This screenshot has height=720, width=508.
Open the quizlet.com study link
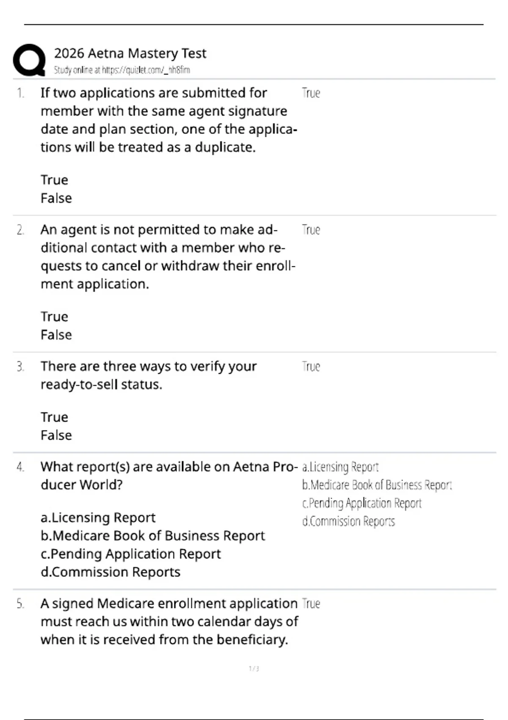(121, 70)
